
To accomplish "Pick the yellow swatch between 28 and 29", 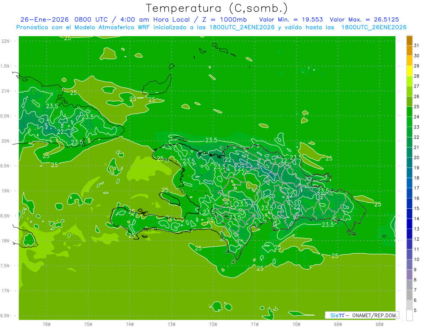I will pyautogui.click(x=409, y=71).
